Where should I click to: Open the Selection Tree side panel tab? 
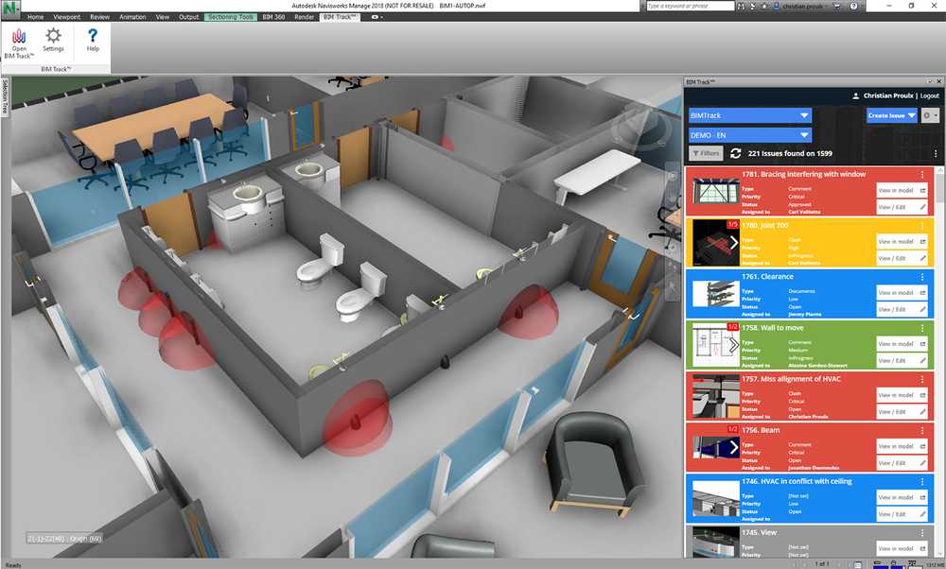point(5,96)
